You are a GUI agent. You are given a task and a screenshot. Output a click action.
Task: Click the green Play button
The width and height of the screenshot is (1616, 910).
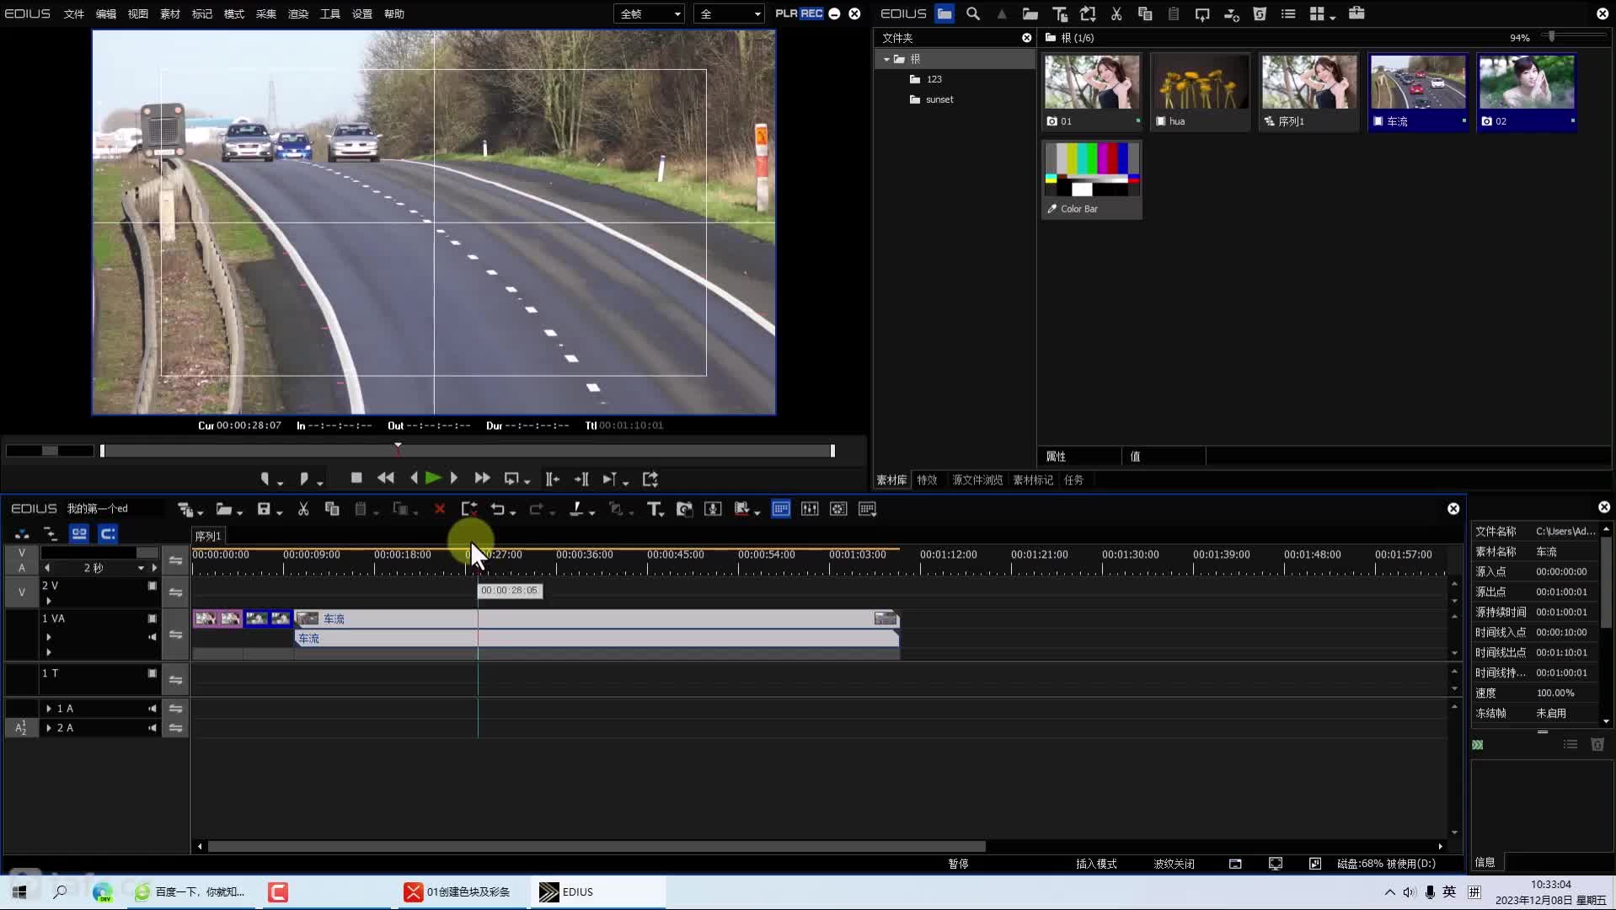tap(433, 478)
